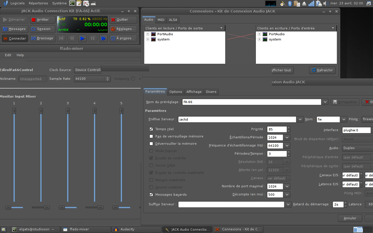Open the clipboard manager tray icon
The width and height of the screenshot is (373, 233).
click(297, 3)
